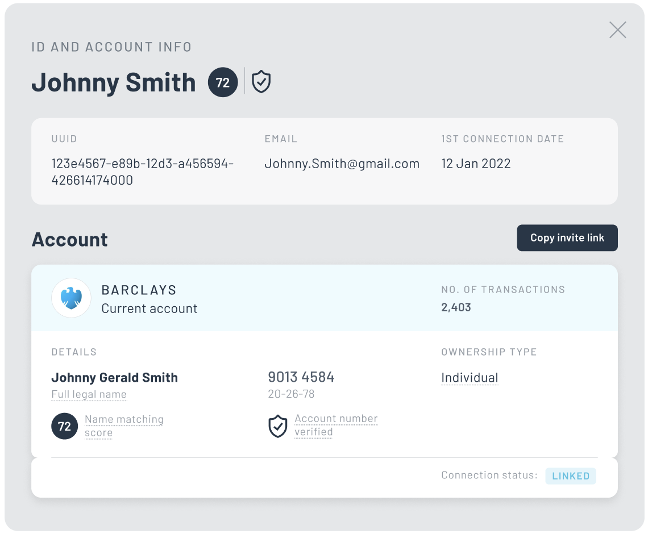Click the Johnny Gerald Smith legal name
The width and height of the screenshot is (648, 534).
click(x=114, y=378)
